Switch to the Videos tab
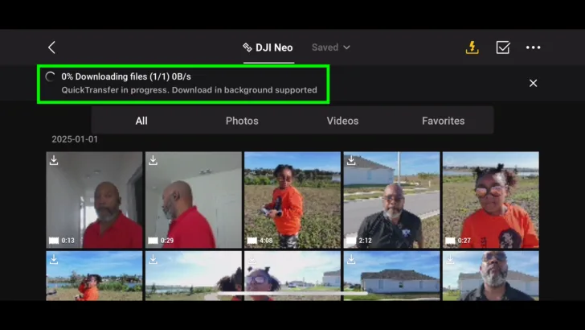 [x=342, y=121]
